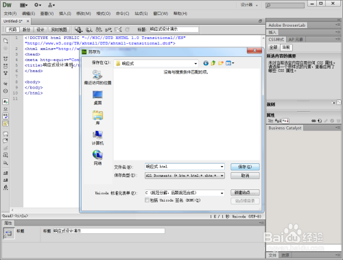Click the CSS rules panel cascade icon

(339, 103)
